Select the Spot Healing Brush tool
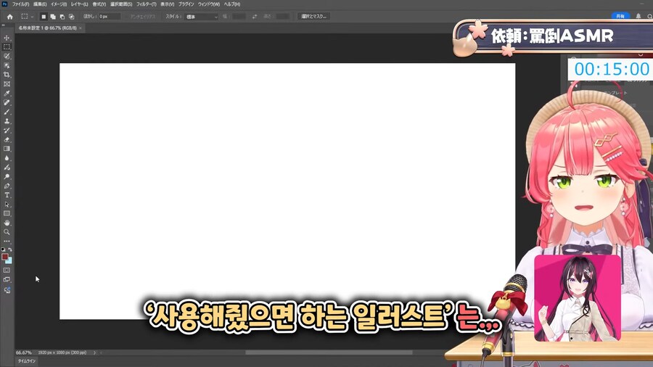This screenshot has width=653, height=367. (x=7, y=102)
